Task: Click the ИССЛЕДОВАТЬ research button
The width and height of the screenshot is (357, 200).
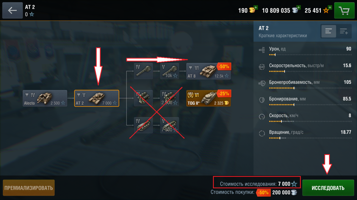Action: coord(328,188)
